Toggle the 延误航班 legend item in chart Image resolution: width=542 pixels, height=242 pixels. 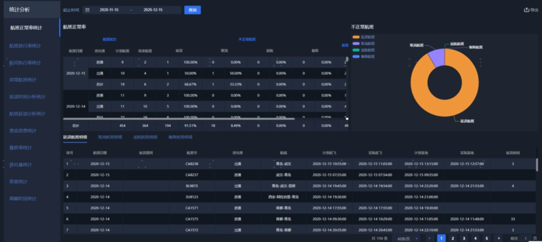point(363,37)
